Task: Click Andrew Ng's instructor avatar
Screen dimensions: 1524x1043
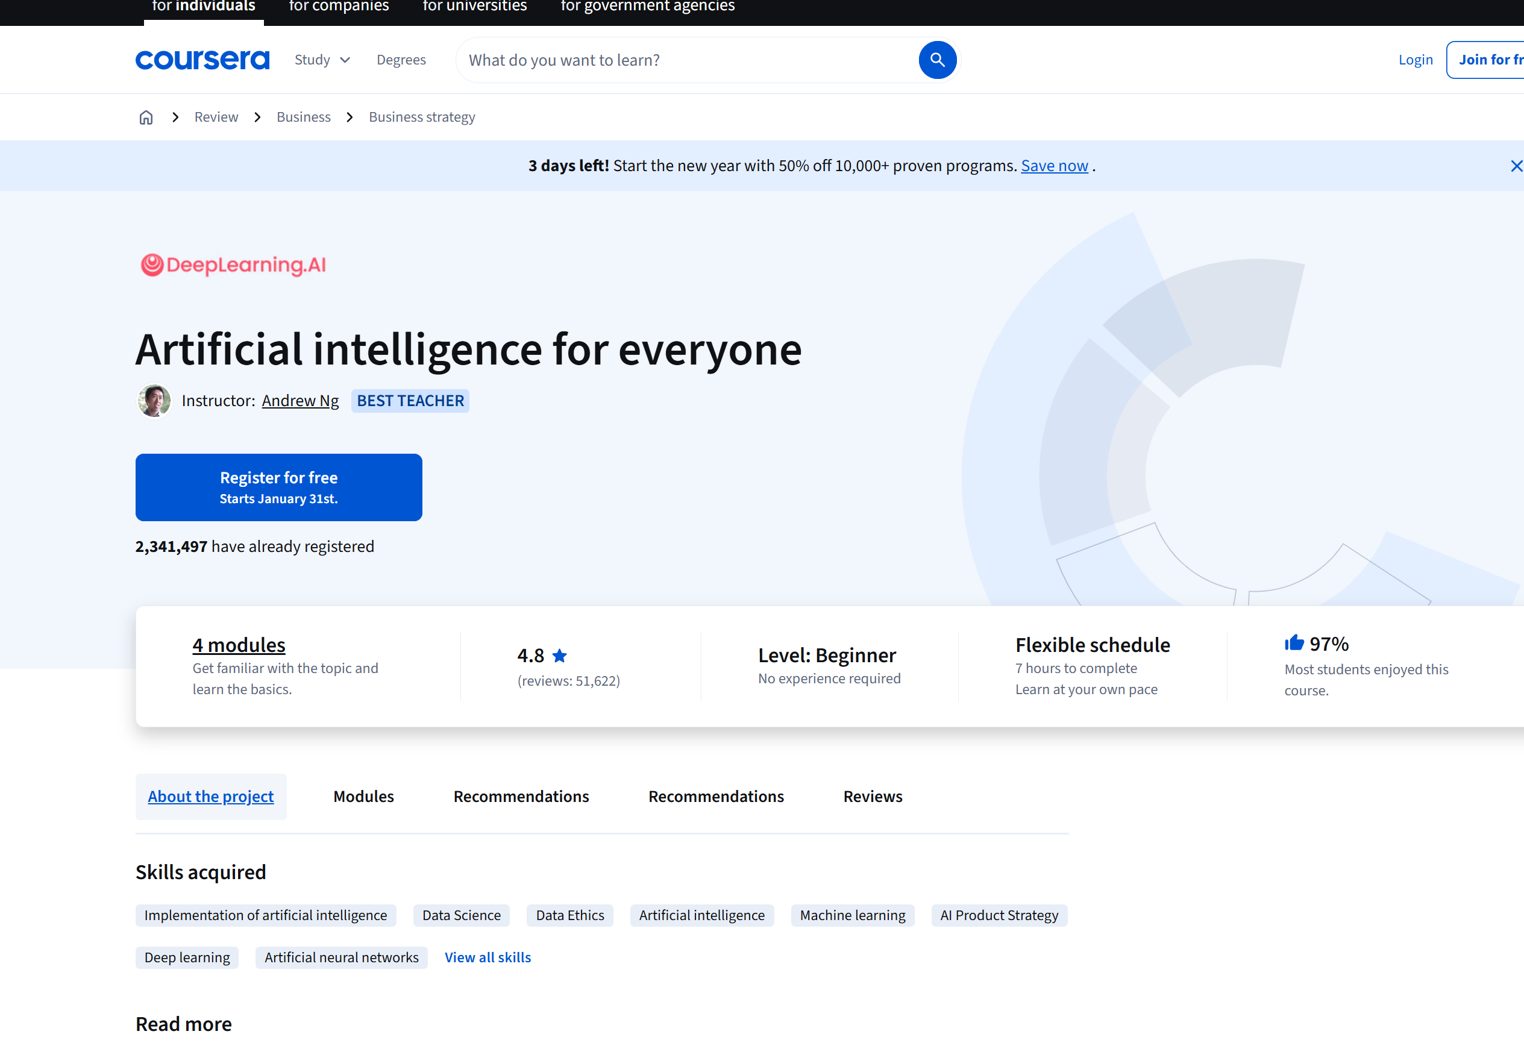Action: coord(154,401)
